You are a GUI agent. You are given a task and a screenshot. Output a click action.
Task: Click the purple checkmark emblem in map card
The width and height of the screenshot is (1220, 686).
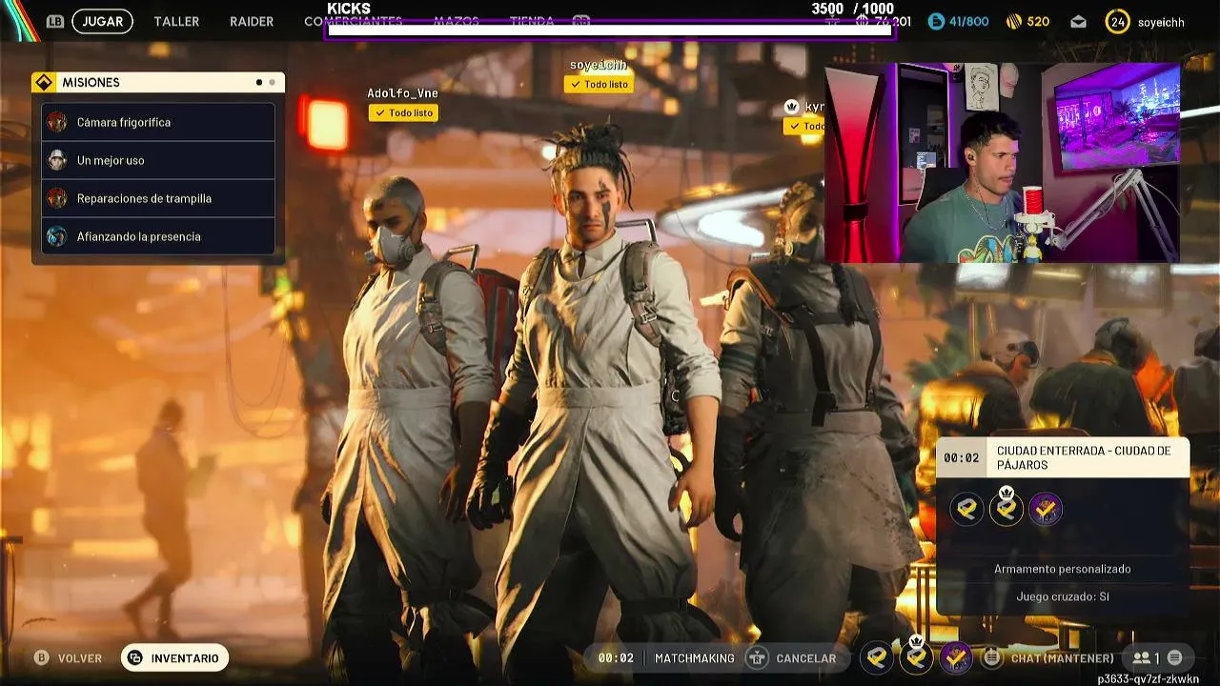pos(1045,509)
